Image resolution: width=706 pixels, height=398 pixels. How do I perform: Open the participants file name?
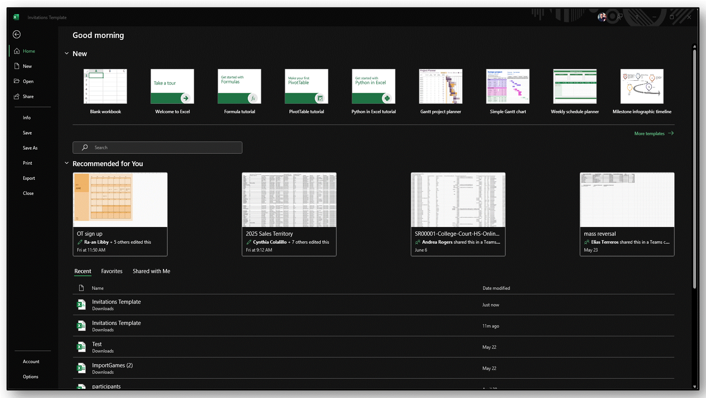106,386
